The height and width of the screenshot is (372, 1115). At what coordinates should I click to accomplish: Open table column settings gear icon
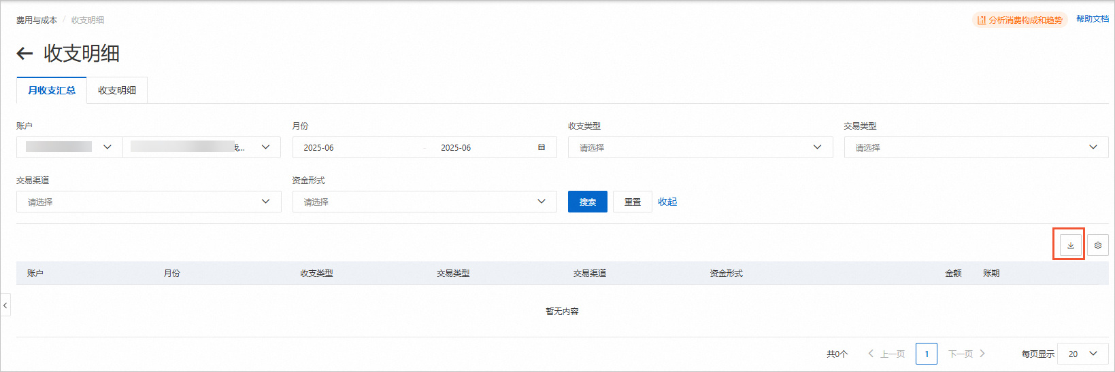tap(1097, 245)
